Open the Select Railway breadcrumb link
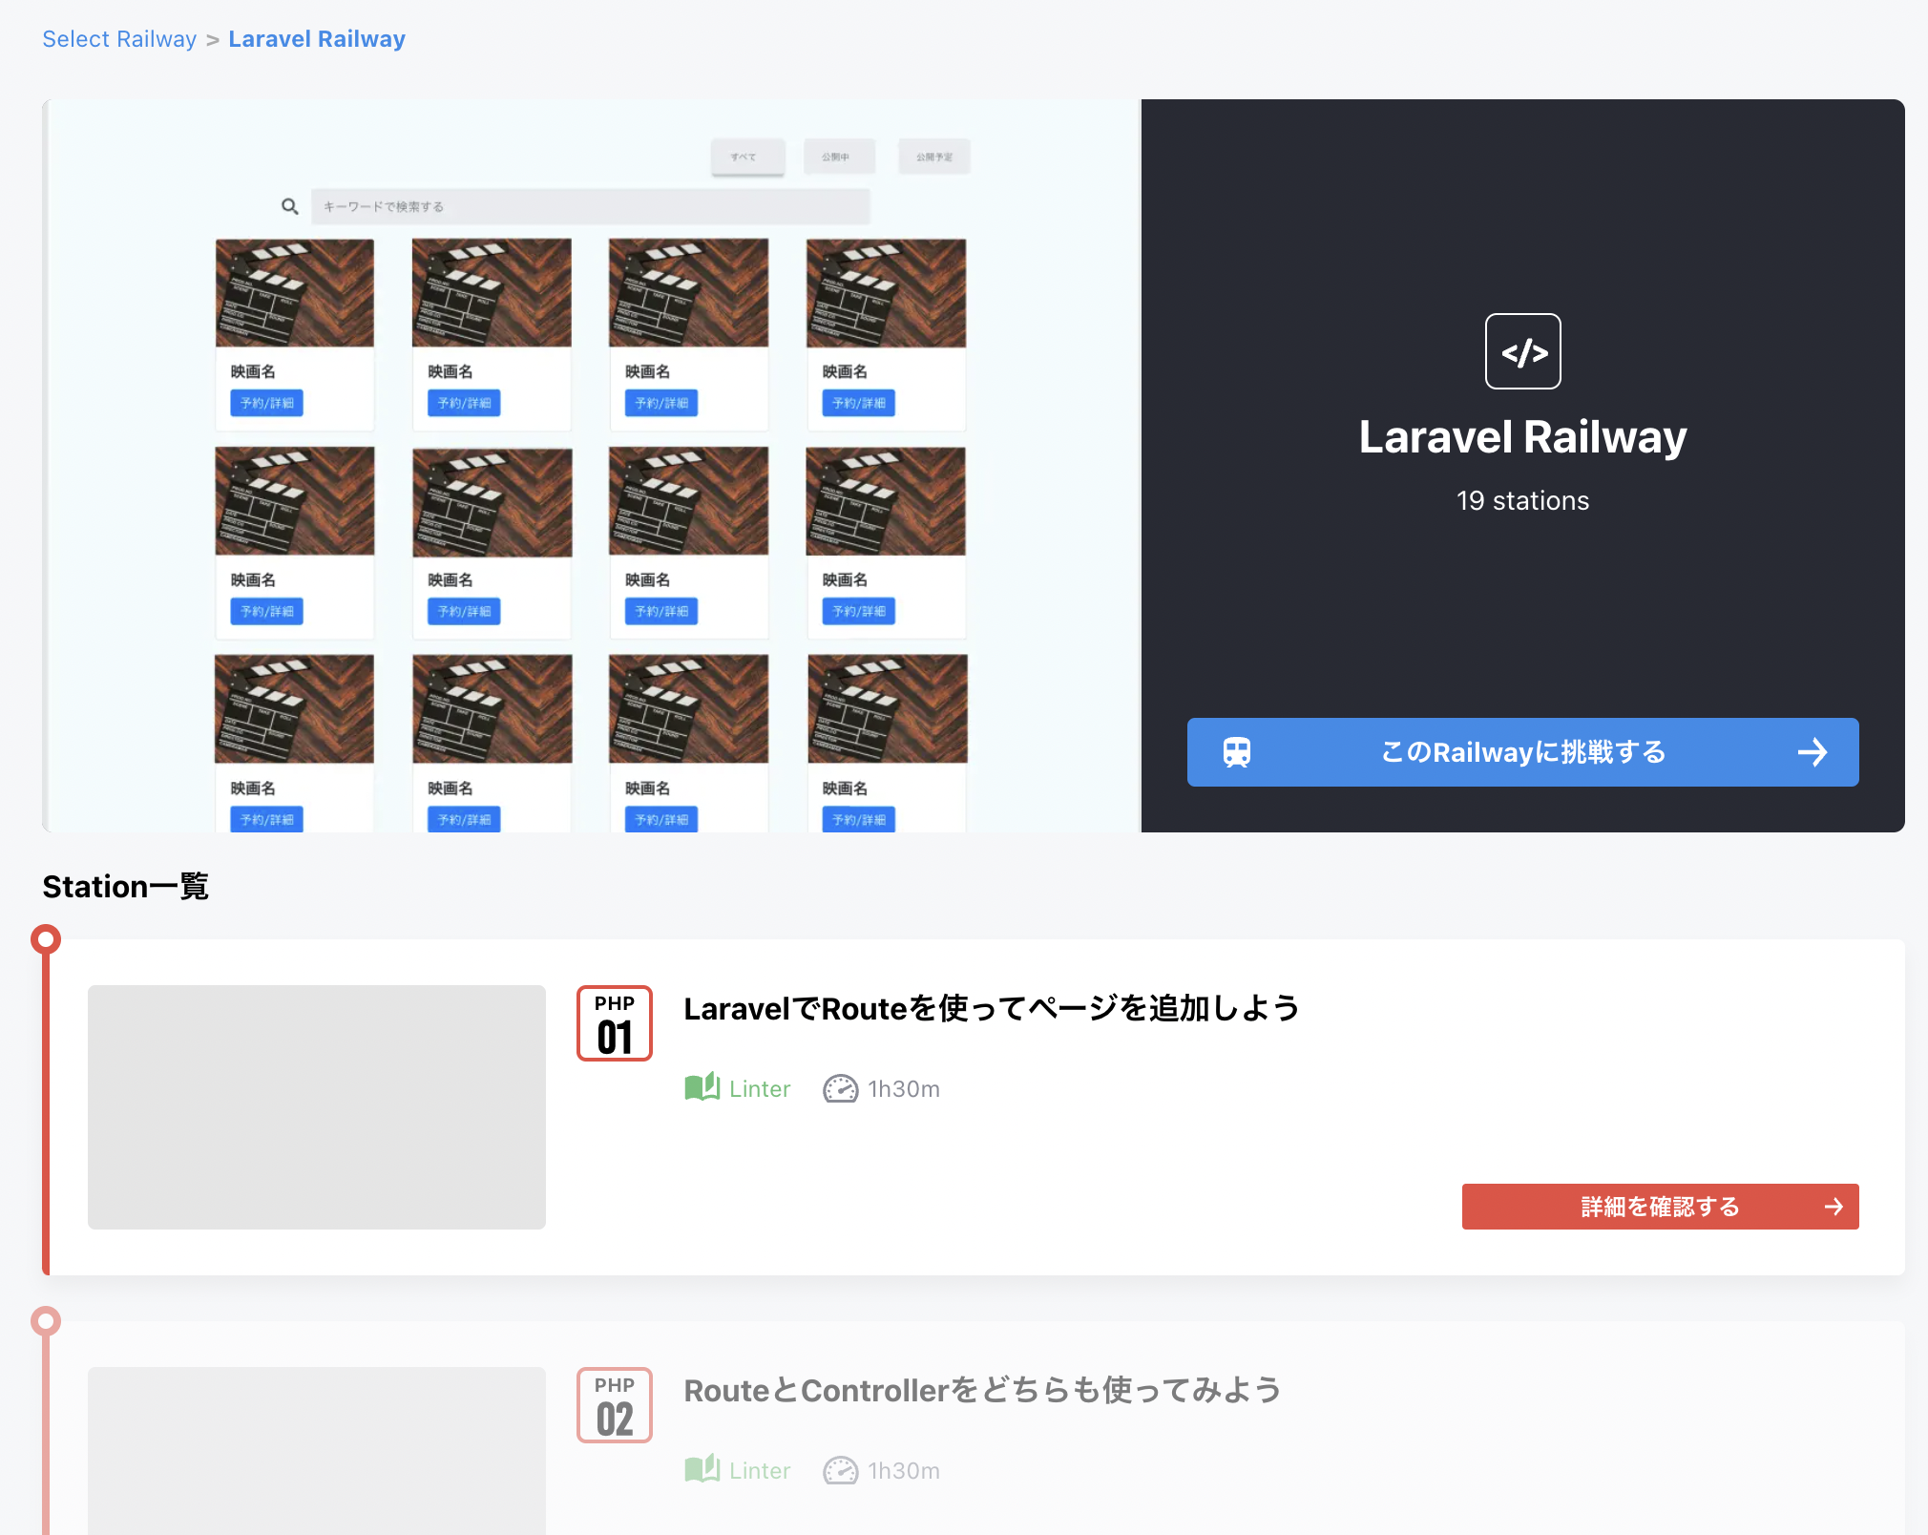Image resolution: width=1928 pixels, height=1535 pixels. click(119, 39)
